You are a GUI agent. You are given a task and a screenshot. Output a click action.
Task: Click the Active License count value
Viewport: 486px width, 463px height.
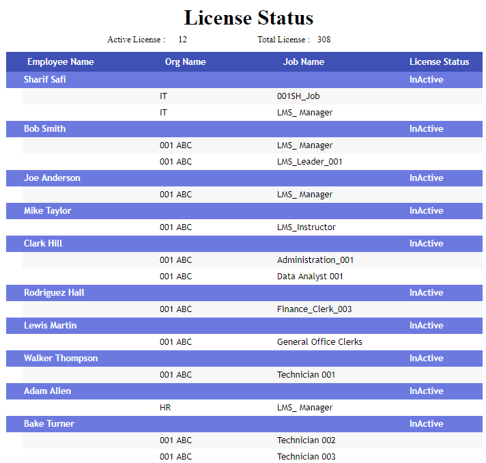(x=182, y=40)
